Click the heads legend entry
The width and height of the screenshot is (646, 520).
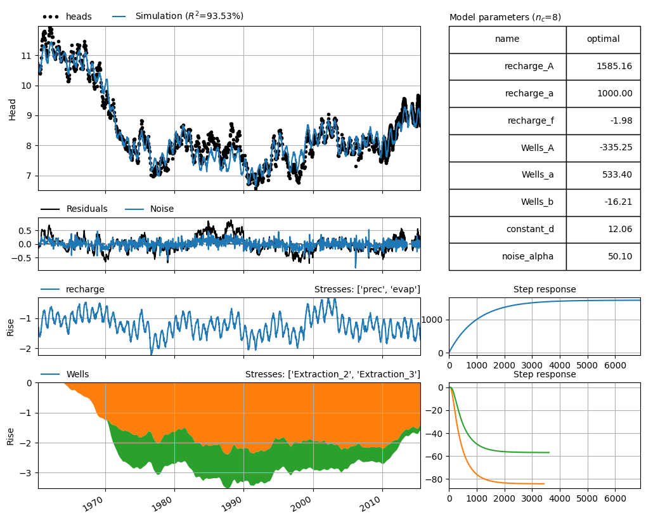point(67,16)
